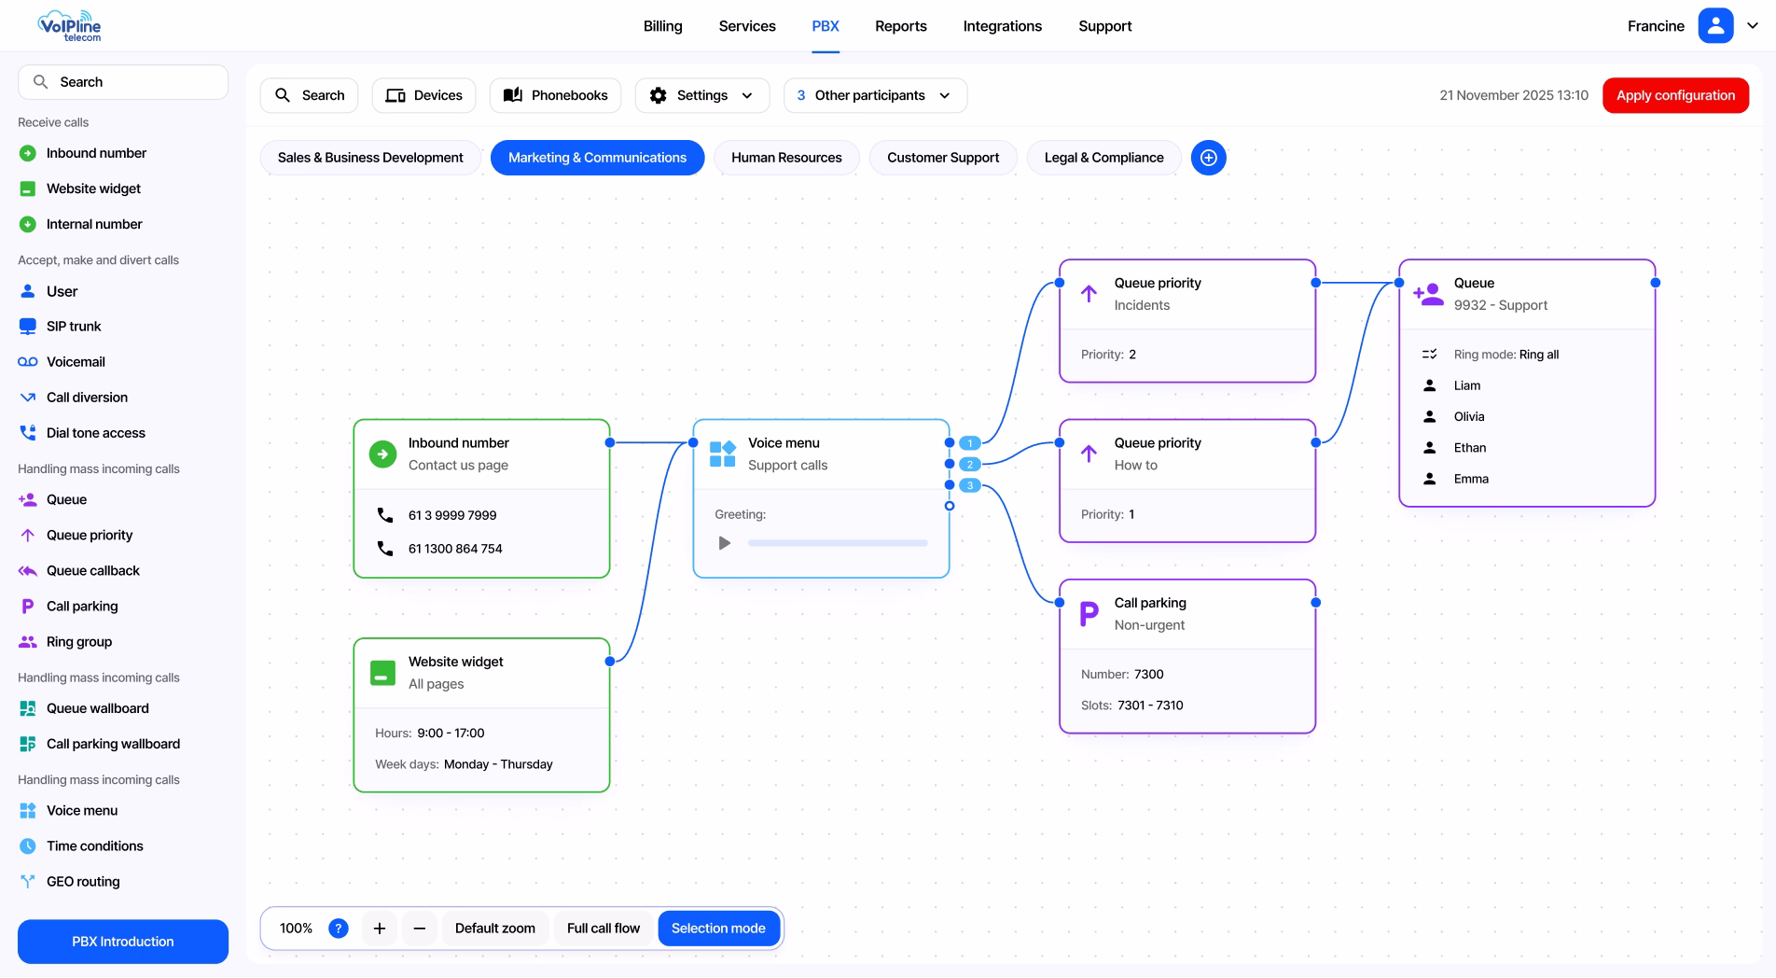This screenshot has height=978, width=1776.
Task: Click the Default zoom button
Action: [x=495, y=929]
